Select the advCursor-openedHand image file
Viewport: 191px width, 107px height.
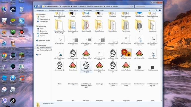99,55
